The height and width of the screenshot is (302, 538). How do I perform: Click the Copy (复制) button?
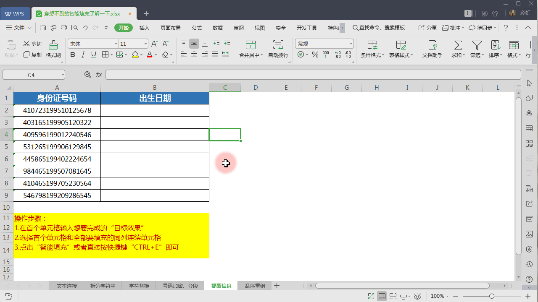point(32,55)
